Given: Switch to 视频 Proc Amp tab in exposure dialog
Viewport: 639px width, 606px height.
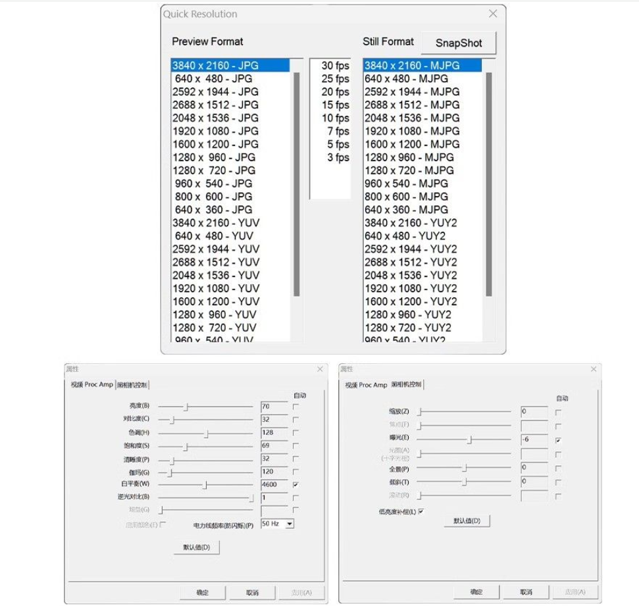Looking at the screenshot, I should point(366,385).
